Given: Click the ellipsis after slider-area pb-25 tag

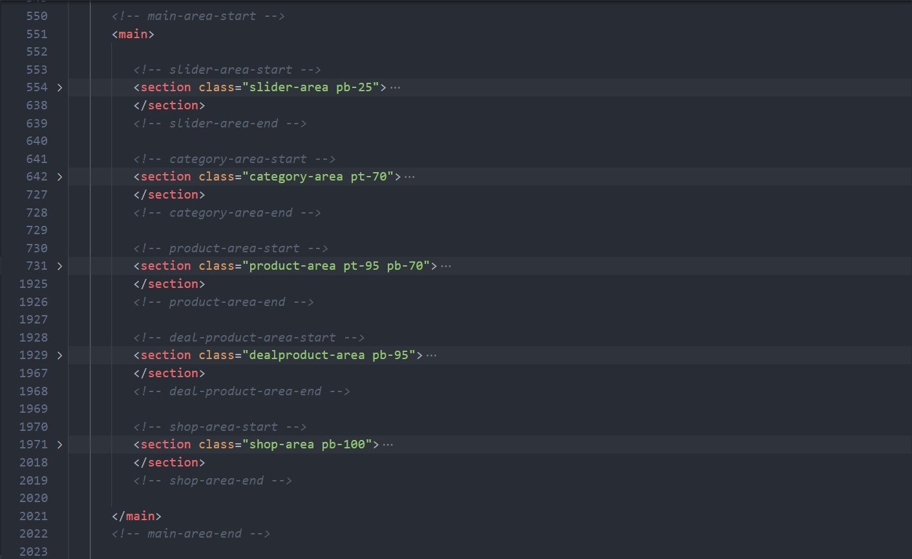Looking at the screenshot, I should point(395,87).
